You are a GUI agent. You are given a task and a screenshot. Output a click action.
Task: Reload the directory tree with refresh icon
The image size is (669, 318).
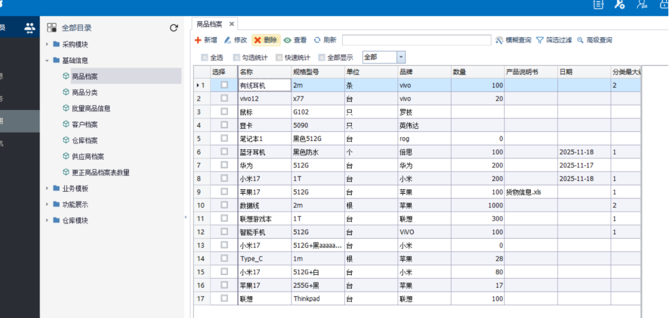pos(173,28)
